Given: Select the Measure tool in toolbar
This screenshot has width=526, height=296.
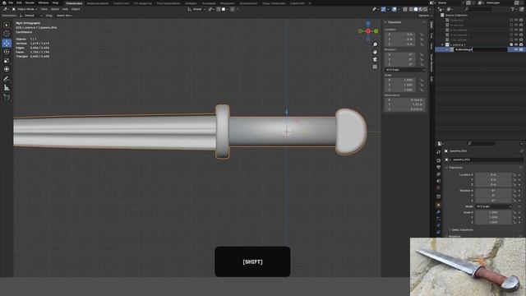Looking at the screenshot, I should point(7,88).
